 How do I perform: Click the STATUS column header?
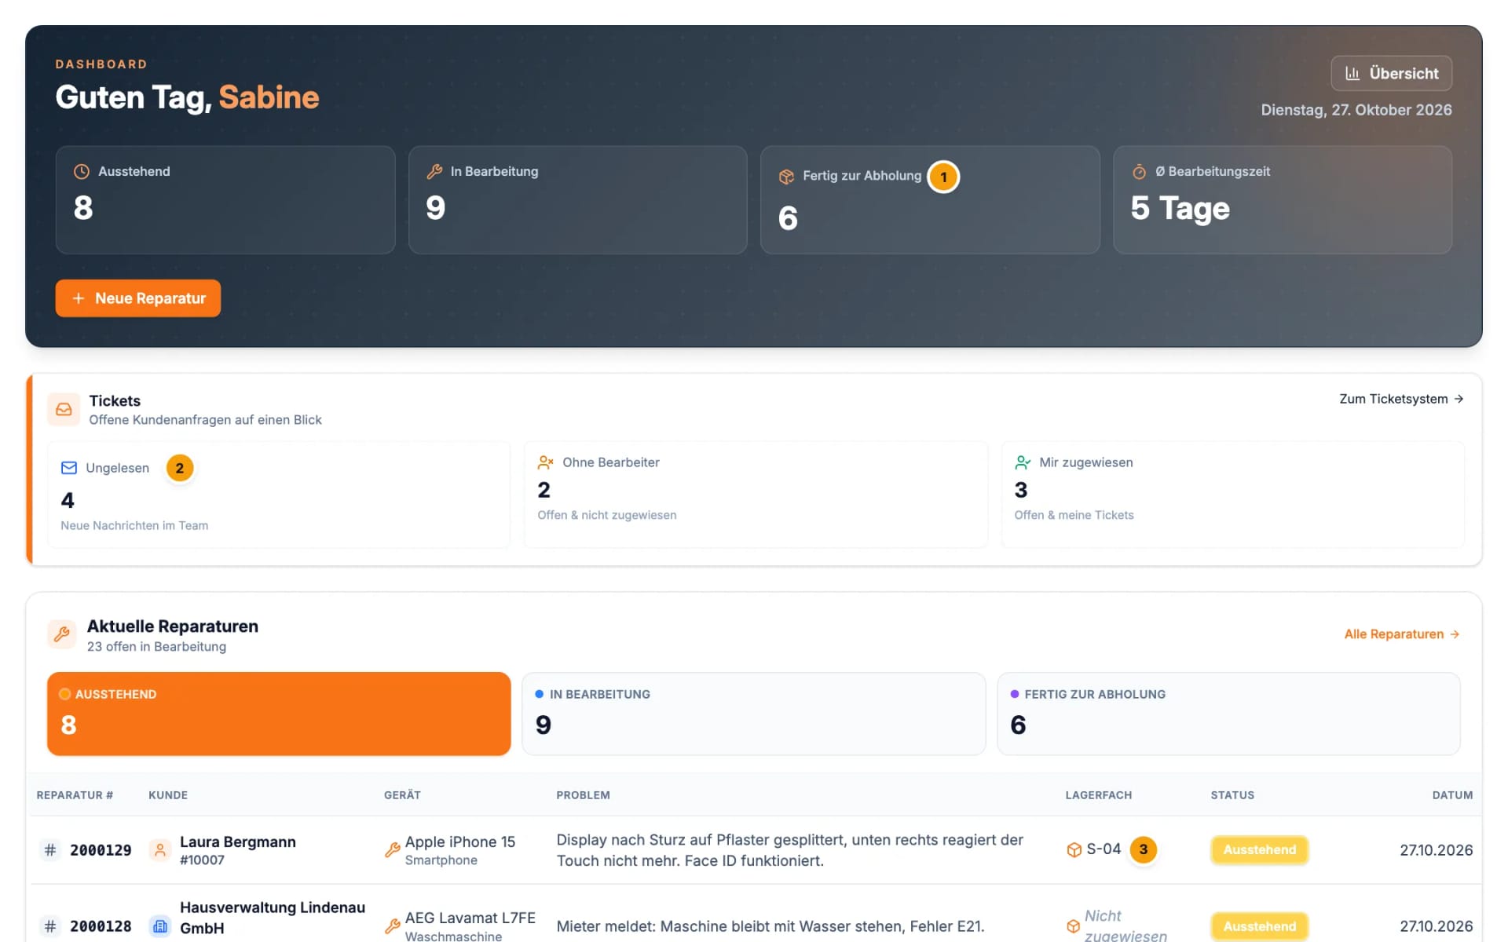1232,795
